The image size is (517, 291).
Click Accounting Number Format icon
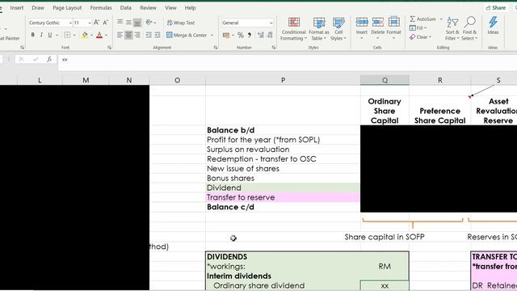pos(226,35)
